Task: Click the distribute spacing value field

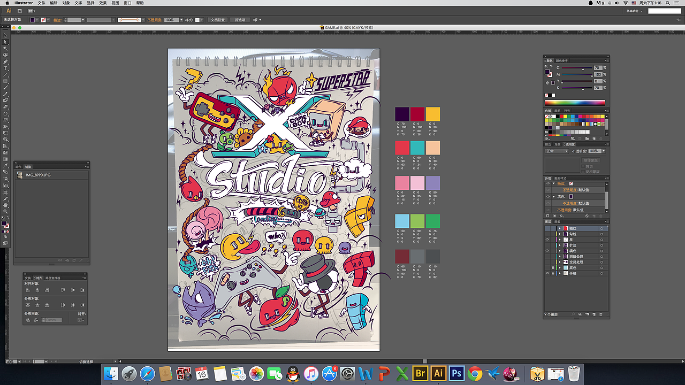Action: pyautogui.click(x=54, y=320)
